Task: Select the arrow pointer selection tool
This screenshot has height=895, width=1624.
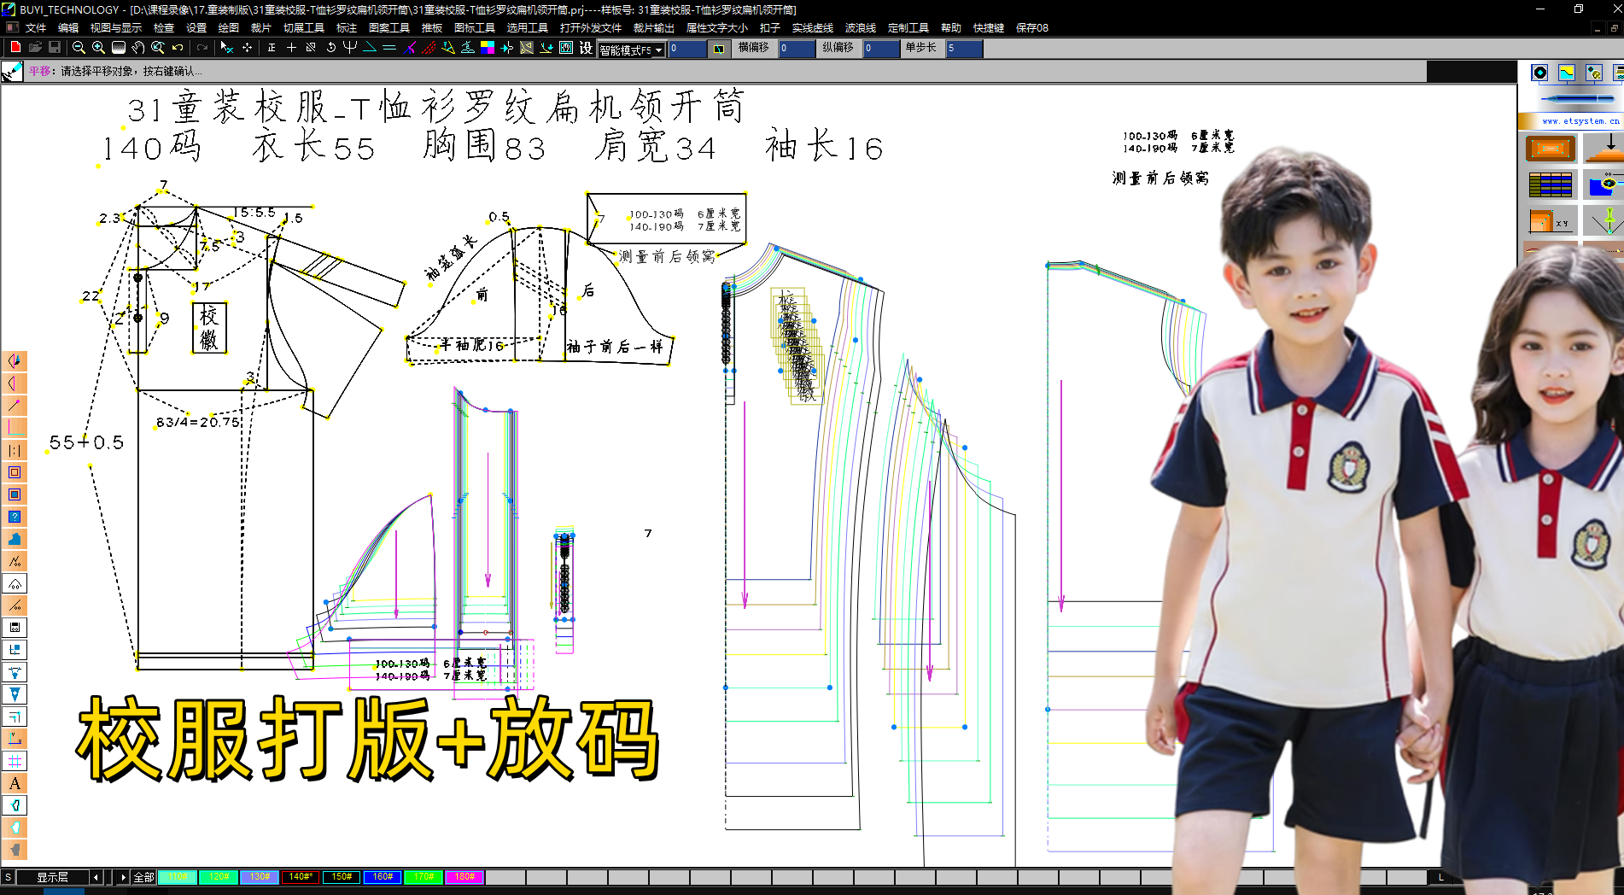Action: [x=226, y=48]
